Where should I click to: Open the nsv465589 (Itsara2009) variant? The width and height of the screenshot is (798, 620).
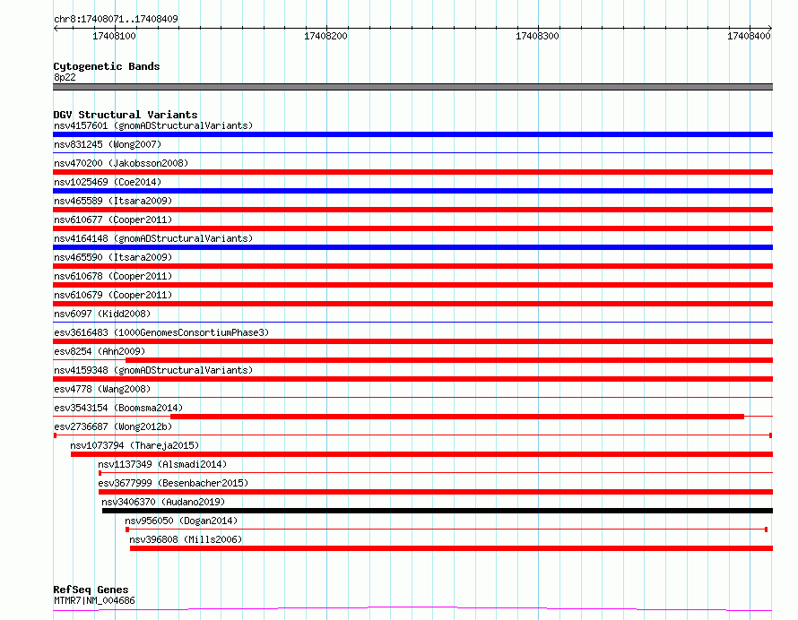pos(113,201)
